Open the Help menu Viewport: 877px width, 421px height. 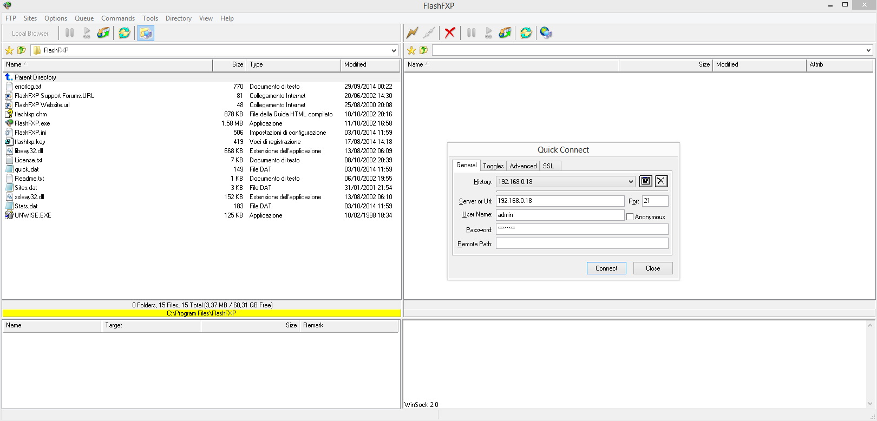pos(227,18)
